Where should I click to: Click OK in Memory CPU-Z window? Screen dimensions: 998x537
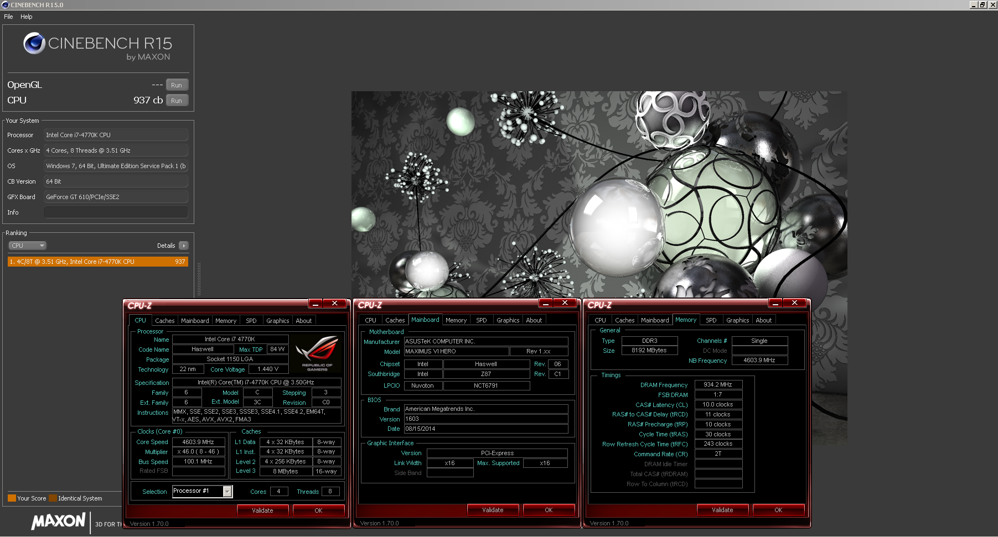click(x=778, y=510)
